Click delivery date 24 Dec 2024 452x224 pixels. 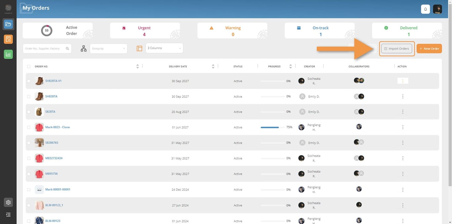pos(180,190)
